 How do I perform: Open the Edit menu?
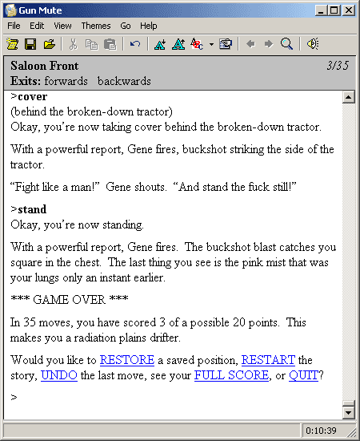pyautogui.click(x=37, y=26)
